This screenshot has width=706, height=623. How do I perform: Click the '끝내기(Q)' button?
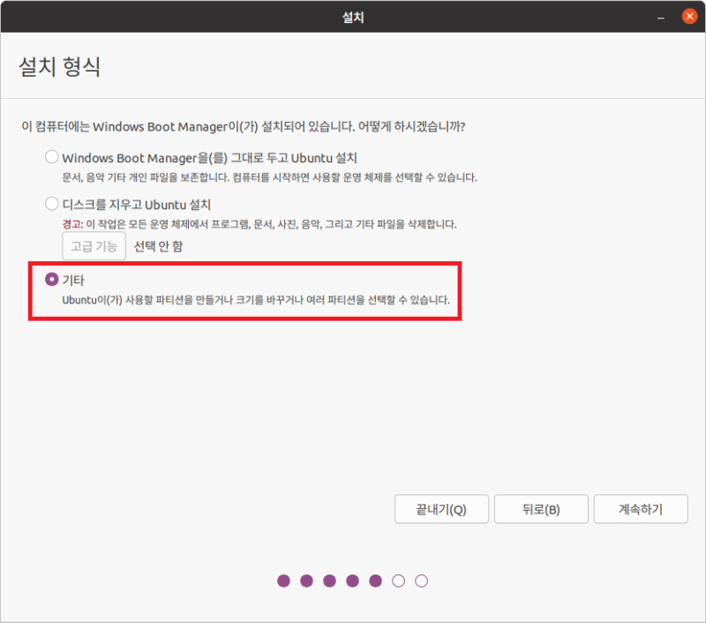pos(441,509)
